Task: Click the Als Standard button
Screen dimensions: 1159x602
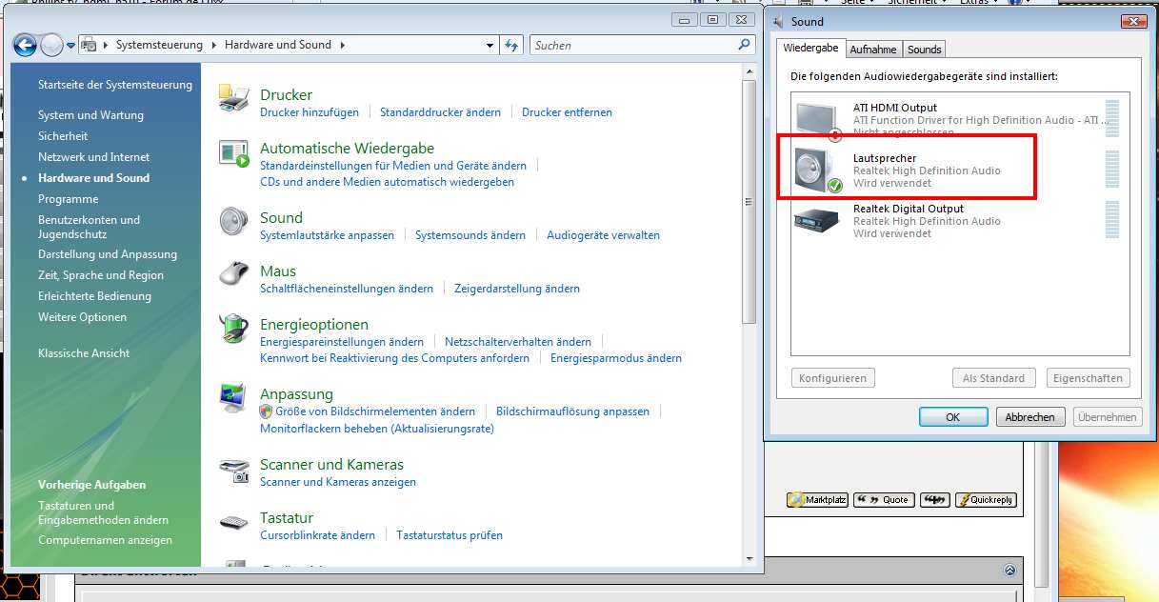Action: [x=993, y=378]
